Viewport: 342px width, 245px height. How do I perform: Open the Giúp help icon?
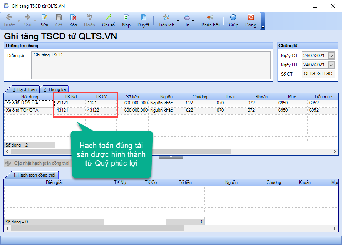(233, 17)
